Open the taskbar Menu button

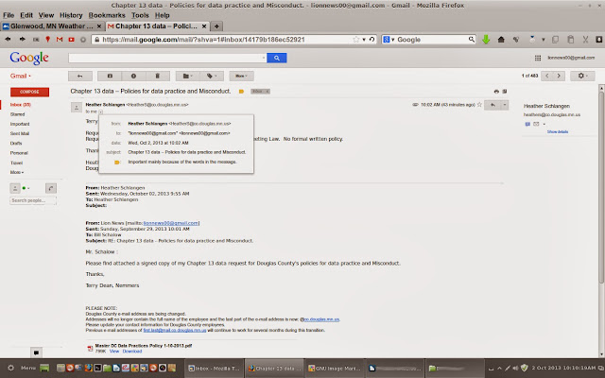point(28,368)
